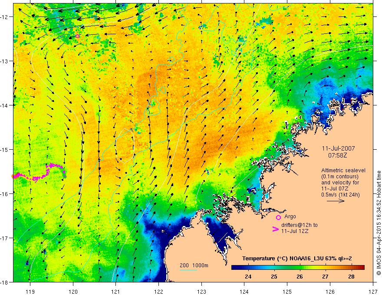This screenshot has height=295, width=382.
Task: Click the '11-Jul-2007' date label
Action: point(339,148)
